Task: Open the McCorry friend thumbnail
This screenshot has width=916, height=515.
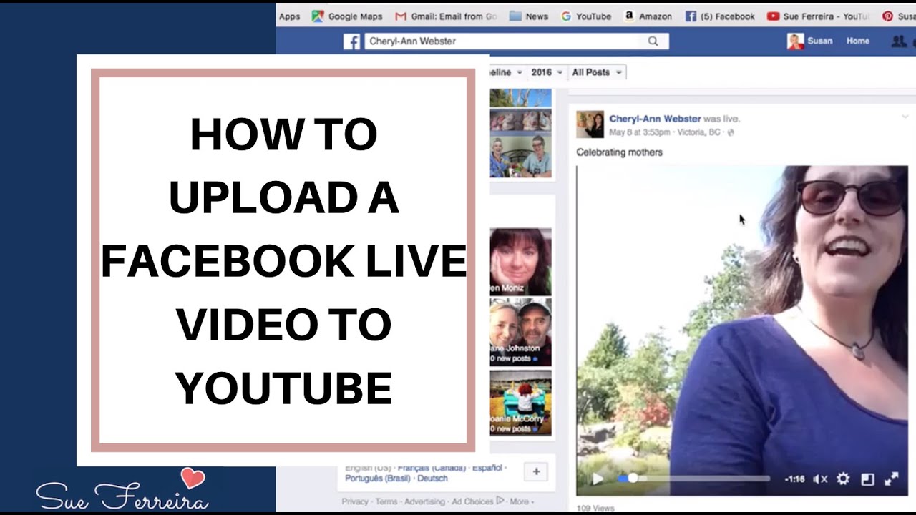Action: coord(520,402)
